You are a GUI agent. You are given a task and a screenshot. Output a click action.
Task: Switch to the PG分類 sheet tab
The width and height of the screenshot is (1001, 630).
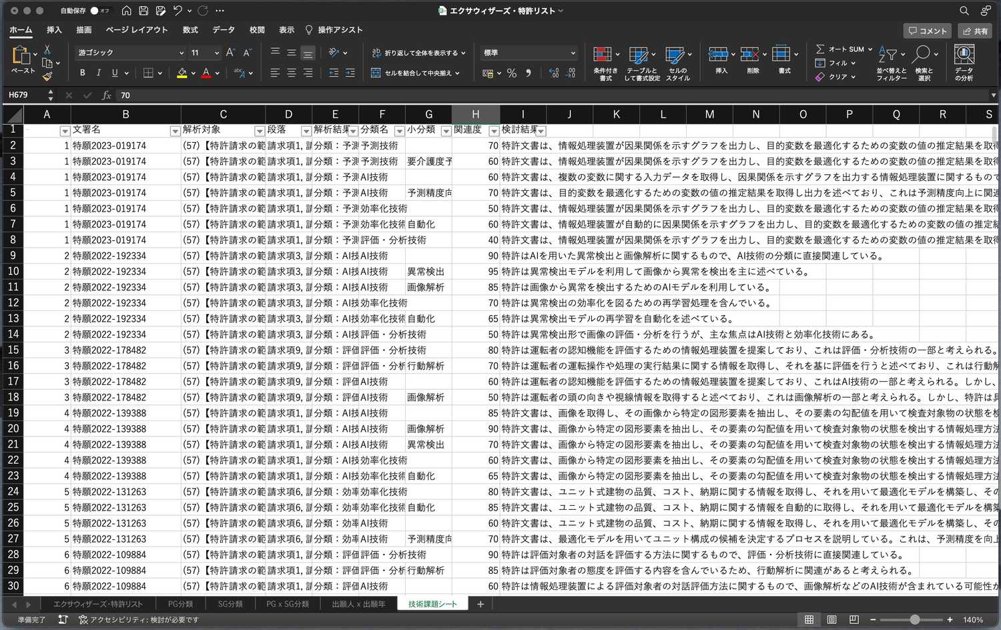180,604
